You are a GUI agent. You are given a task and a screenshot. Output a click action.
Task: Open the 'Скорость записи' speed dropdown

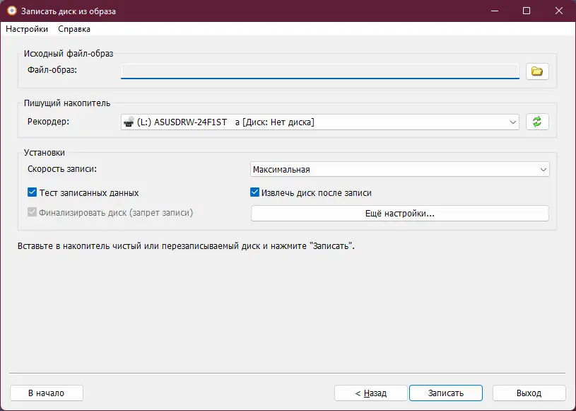pos(543,170)
